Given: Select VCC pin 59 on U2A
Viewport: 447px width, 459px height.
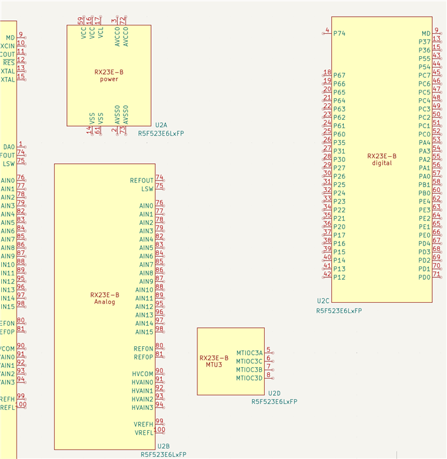Looking at the screenshot, I should point(80,20).
